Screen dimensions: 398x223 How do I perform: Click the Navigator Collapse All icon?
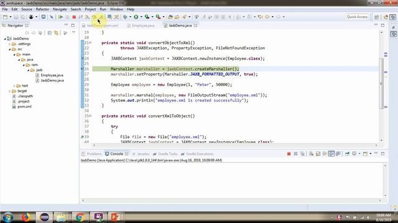click(50, 33)
